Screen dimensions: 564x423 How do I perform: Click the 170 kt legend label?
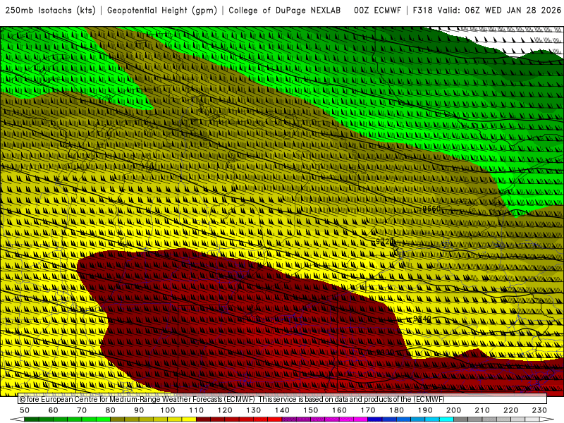point(368,410)
